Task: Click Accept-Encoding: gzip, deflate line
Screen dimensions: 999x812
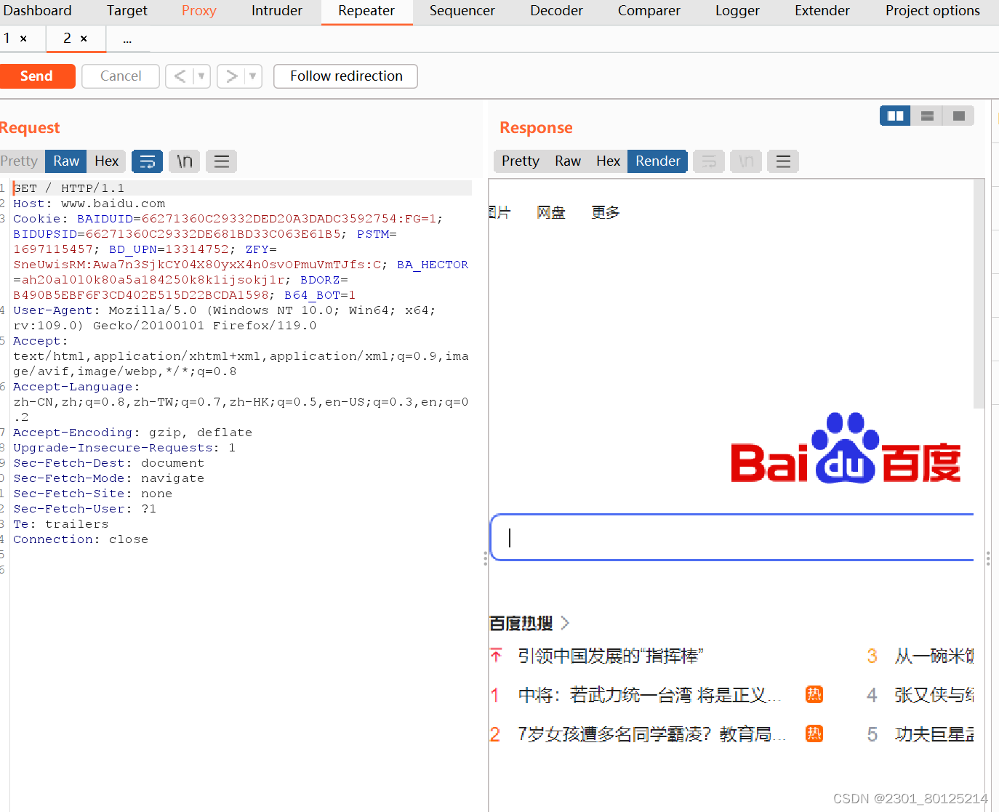Action: click(x=133, y=433)
